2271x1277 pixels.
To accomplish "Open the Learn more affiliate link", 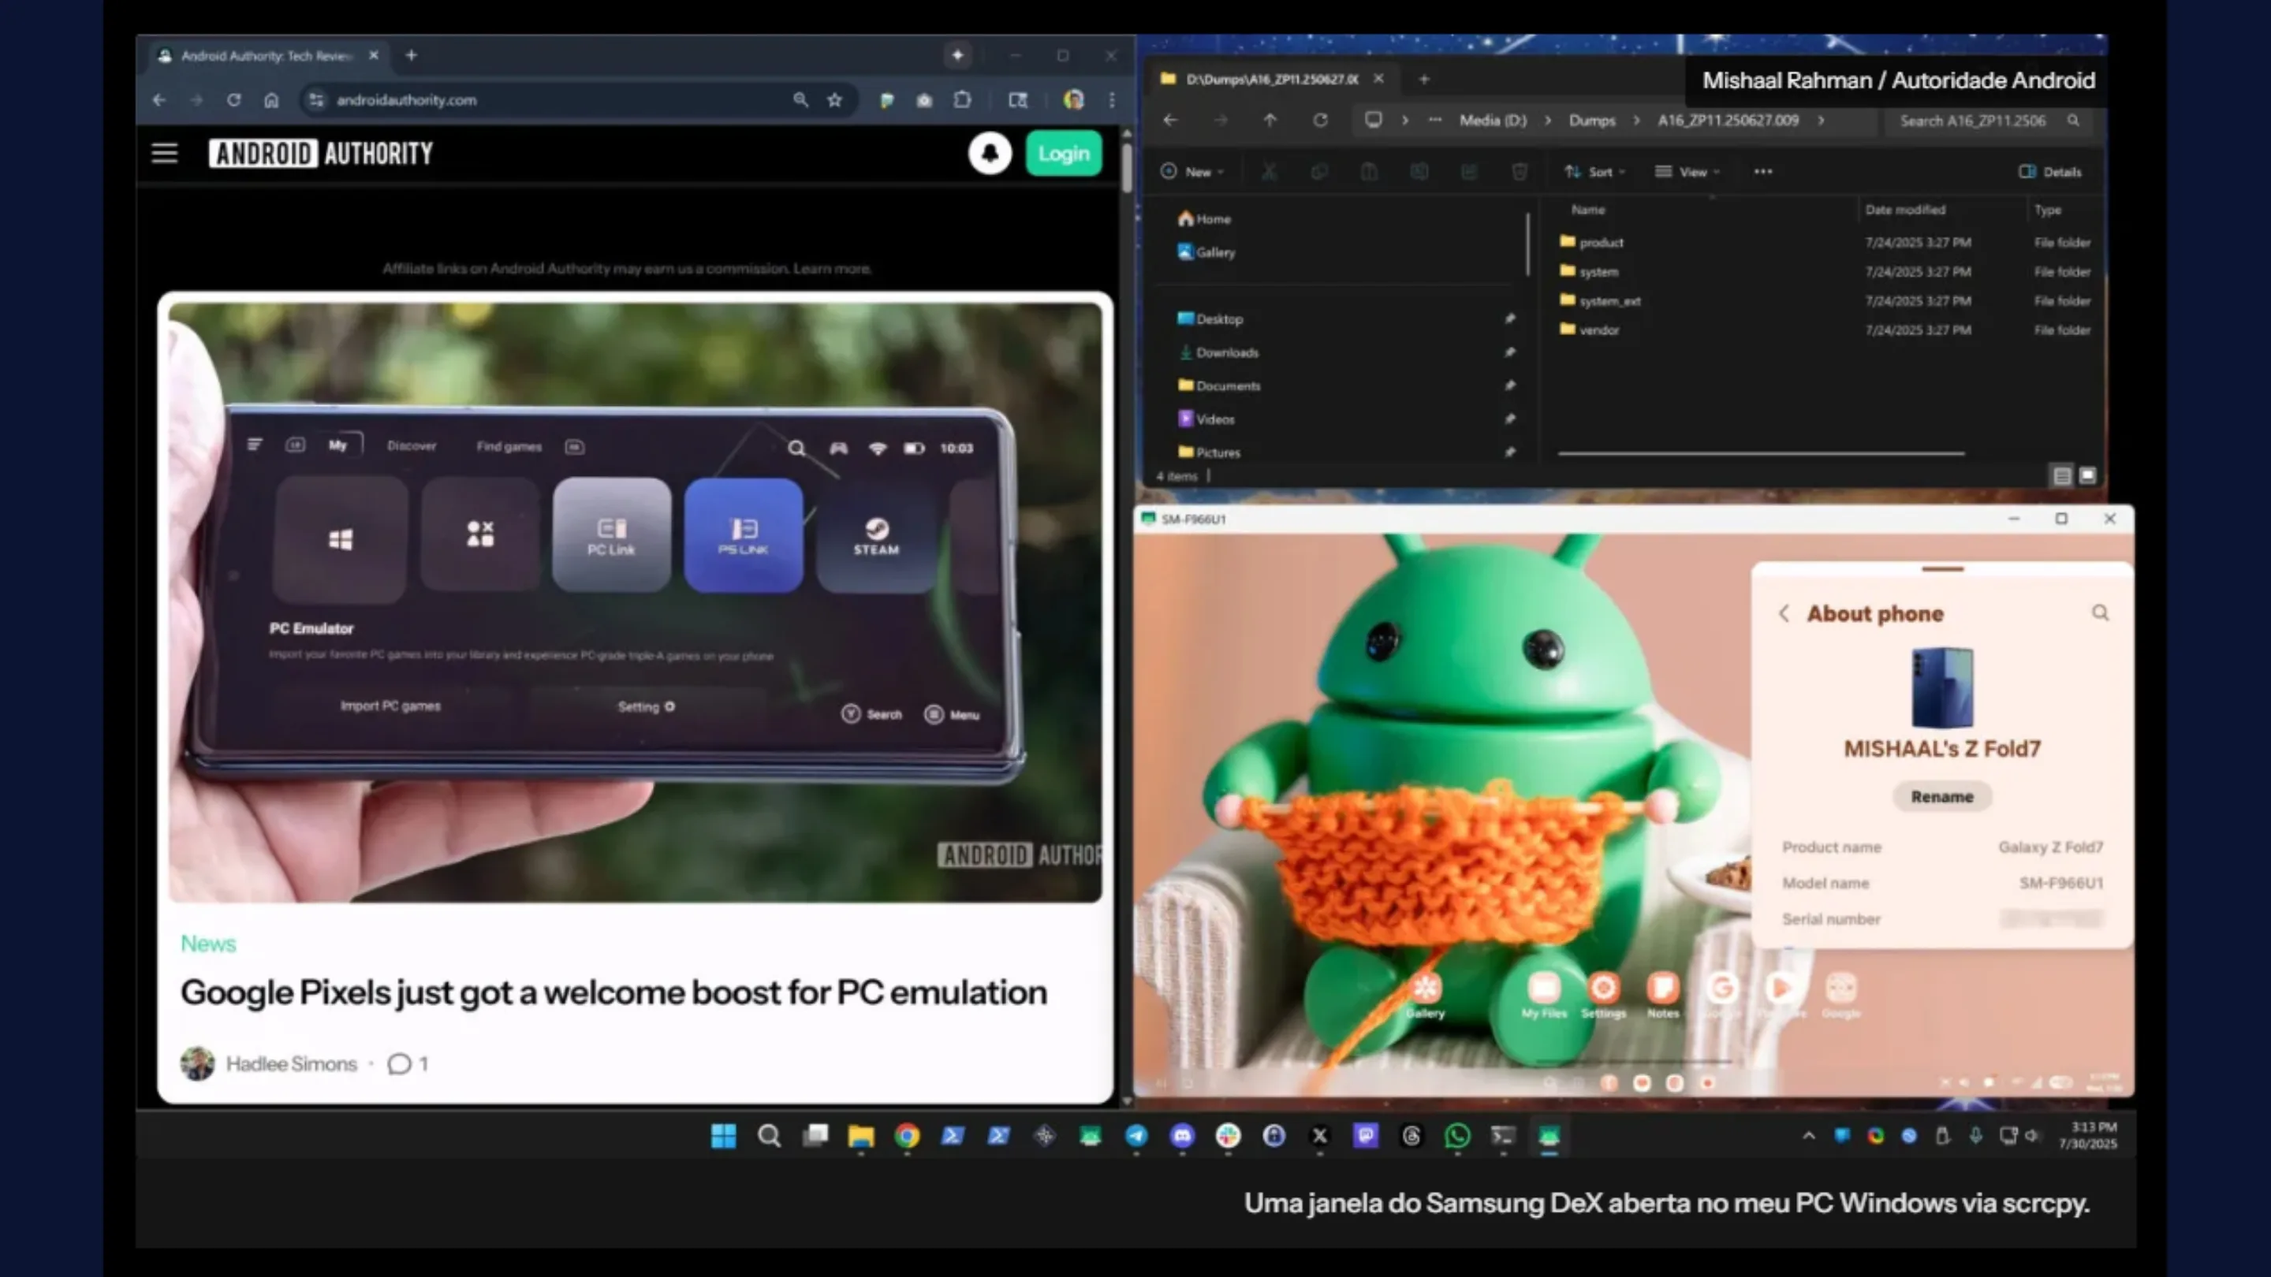I will [831, 269].
